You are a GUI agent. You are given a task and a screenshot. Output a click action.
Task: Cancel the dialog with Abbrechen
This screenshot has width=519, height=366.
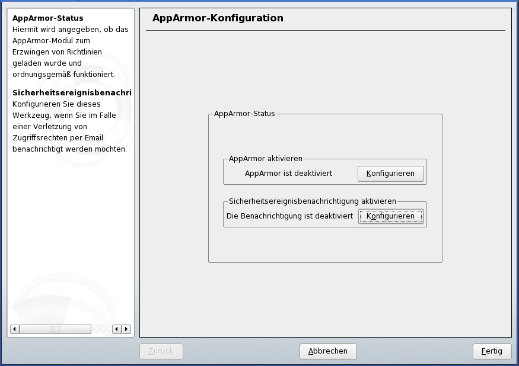pyautogui.click(x=328, y=351)
